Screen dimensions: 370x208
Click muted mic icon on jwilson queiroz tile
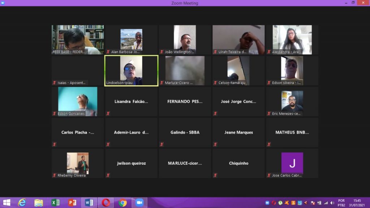click(x=108, y=175)
